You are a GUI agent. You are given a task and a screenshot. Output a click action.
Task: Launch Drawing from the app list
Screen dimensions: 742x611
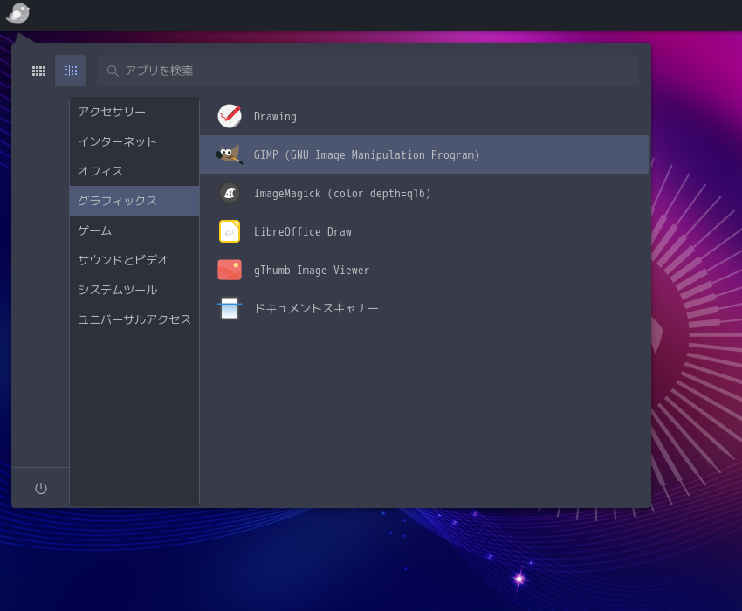pyautogui.click(x=424, y=116)
